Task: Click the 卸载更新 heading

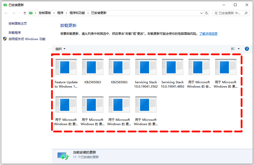Action: [x=68, y=25]
